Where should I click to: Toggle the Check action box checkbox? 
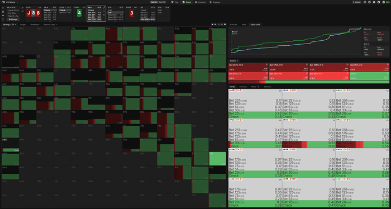pyautogui.click(x=388, y=74)
